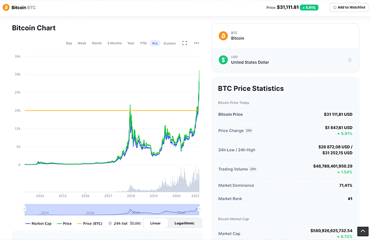This screenshot has width=371, height=240.
Task: Switch chart range to YTD
Action: (143, 43)
